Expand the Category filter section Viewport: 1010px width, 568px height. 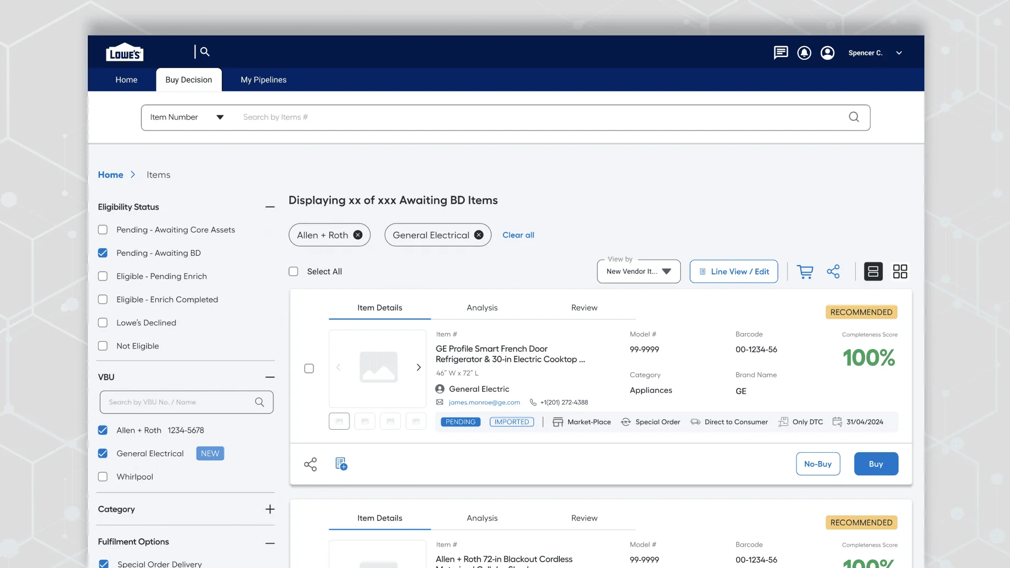(x=270, y=509)
